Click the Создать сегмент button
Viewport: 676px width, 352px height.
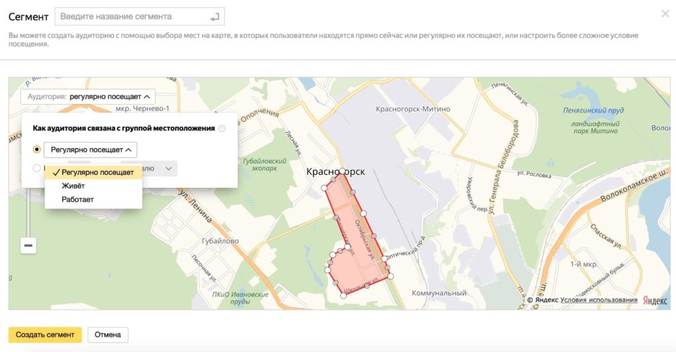tap(45, 334)
